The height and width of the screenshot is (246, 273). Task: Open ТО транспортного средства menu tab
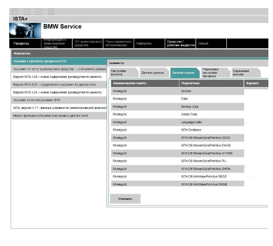tap(88, 43)
